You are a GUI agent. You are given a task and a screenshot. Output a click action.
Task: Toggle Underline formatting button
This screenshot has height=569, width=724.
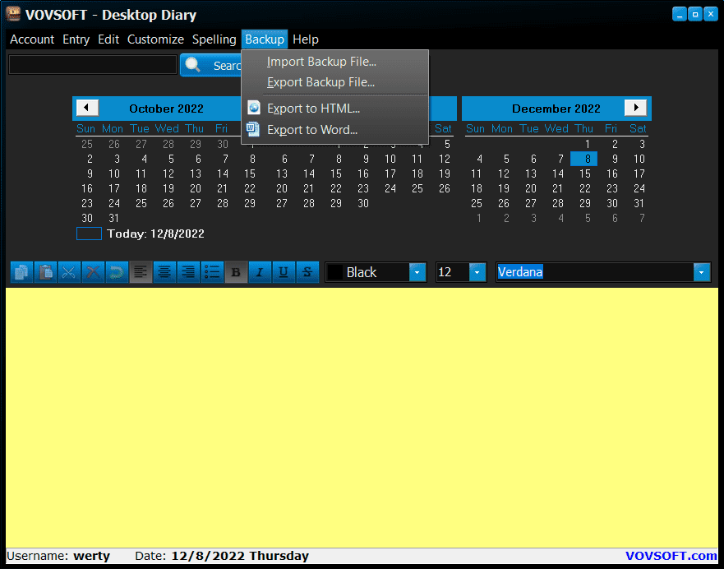(284, 272)
